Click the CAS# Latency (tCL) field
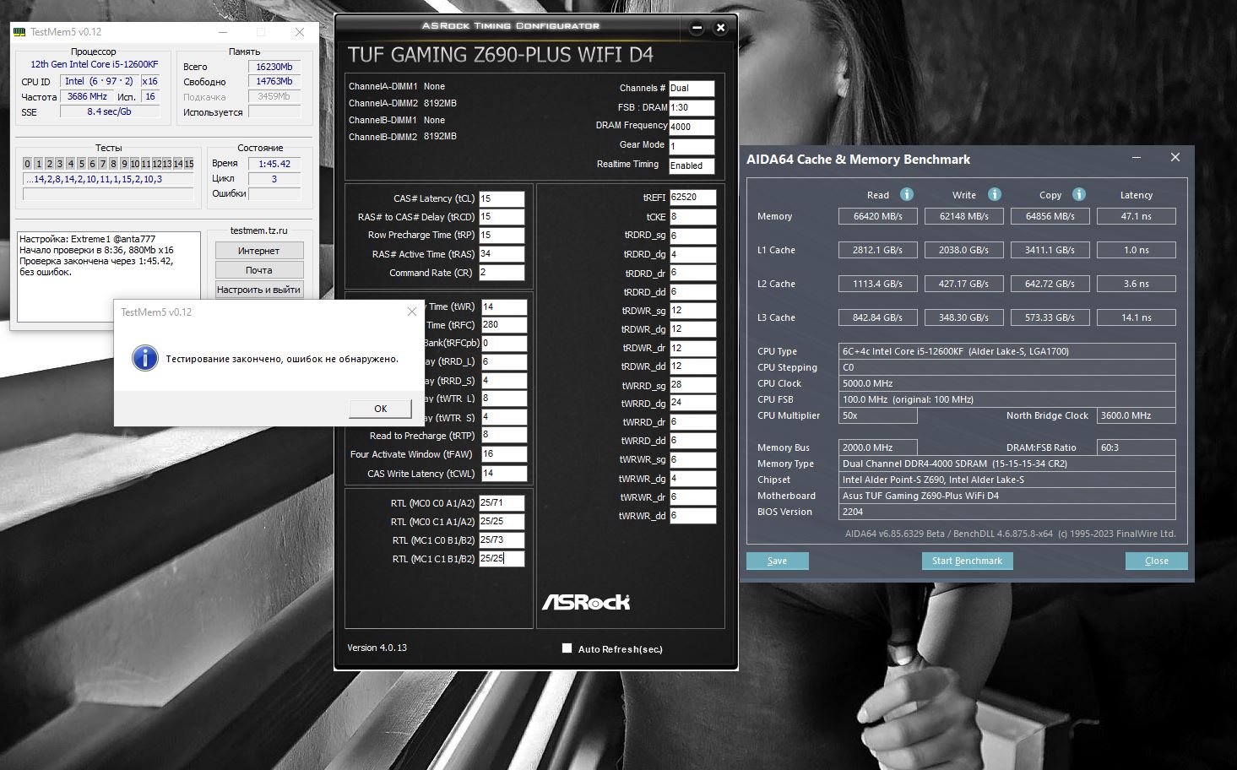Screen dimensions: 1237x770 (x=502, y=198)
